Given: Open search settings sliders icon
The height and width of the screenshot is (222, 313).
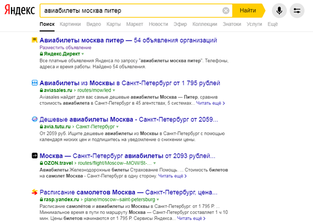Looking at the screenshot, I should [x=297, y=11].
